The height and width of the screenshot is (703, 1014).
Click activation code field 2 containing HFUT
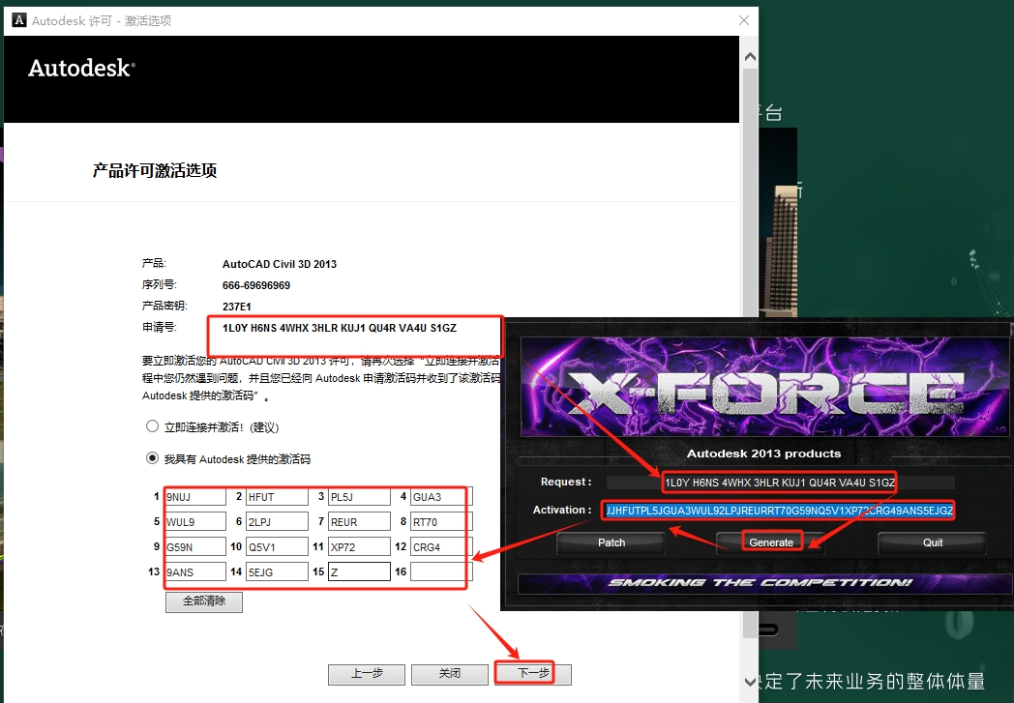278,497
